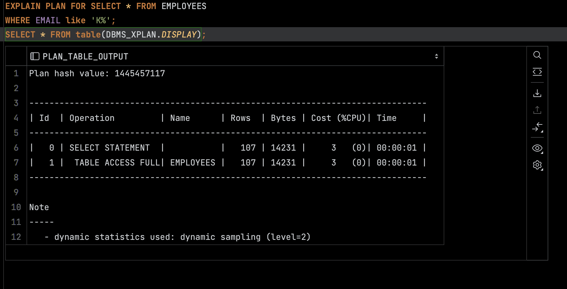Viewport: 567px width, 289px height.
Task: Click the download export icon
Action: 537,93
